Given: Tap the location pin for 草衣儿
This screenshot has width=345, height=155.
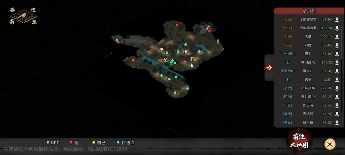Looking at the screenshot, I should [x=337, y=71].
